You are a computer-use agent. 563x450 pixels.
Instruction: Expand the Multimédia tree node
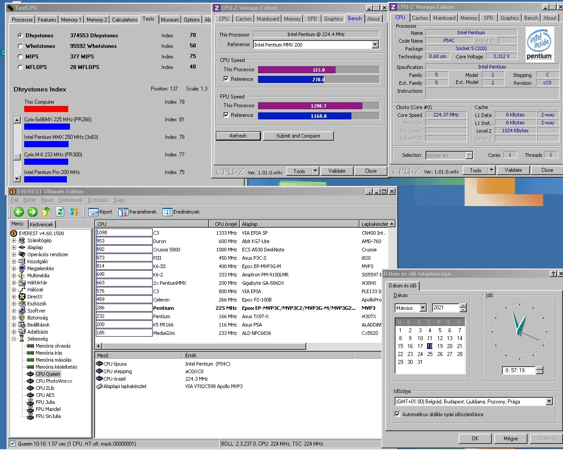[x=14, y=276]
